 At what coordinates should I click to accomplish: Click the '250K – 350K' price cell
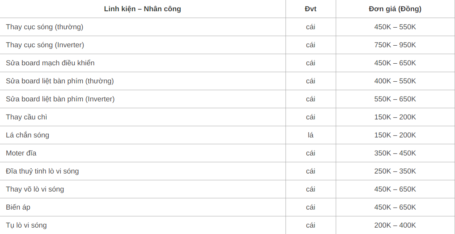coord(395,171)
